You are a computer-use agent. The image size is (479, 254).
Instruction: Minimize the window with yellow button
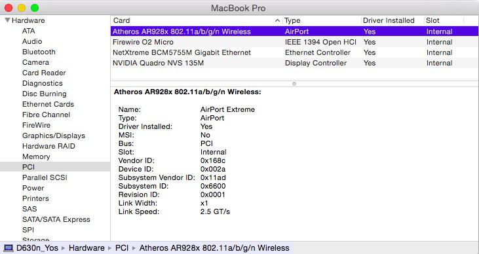coord(22,8)
